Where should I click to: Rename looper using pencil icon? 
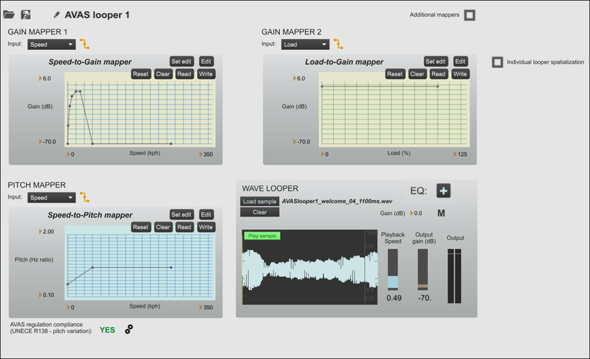56,15
